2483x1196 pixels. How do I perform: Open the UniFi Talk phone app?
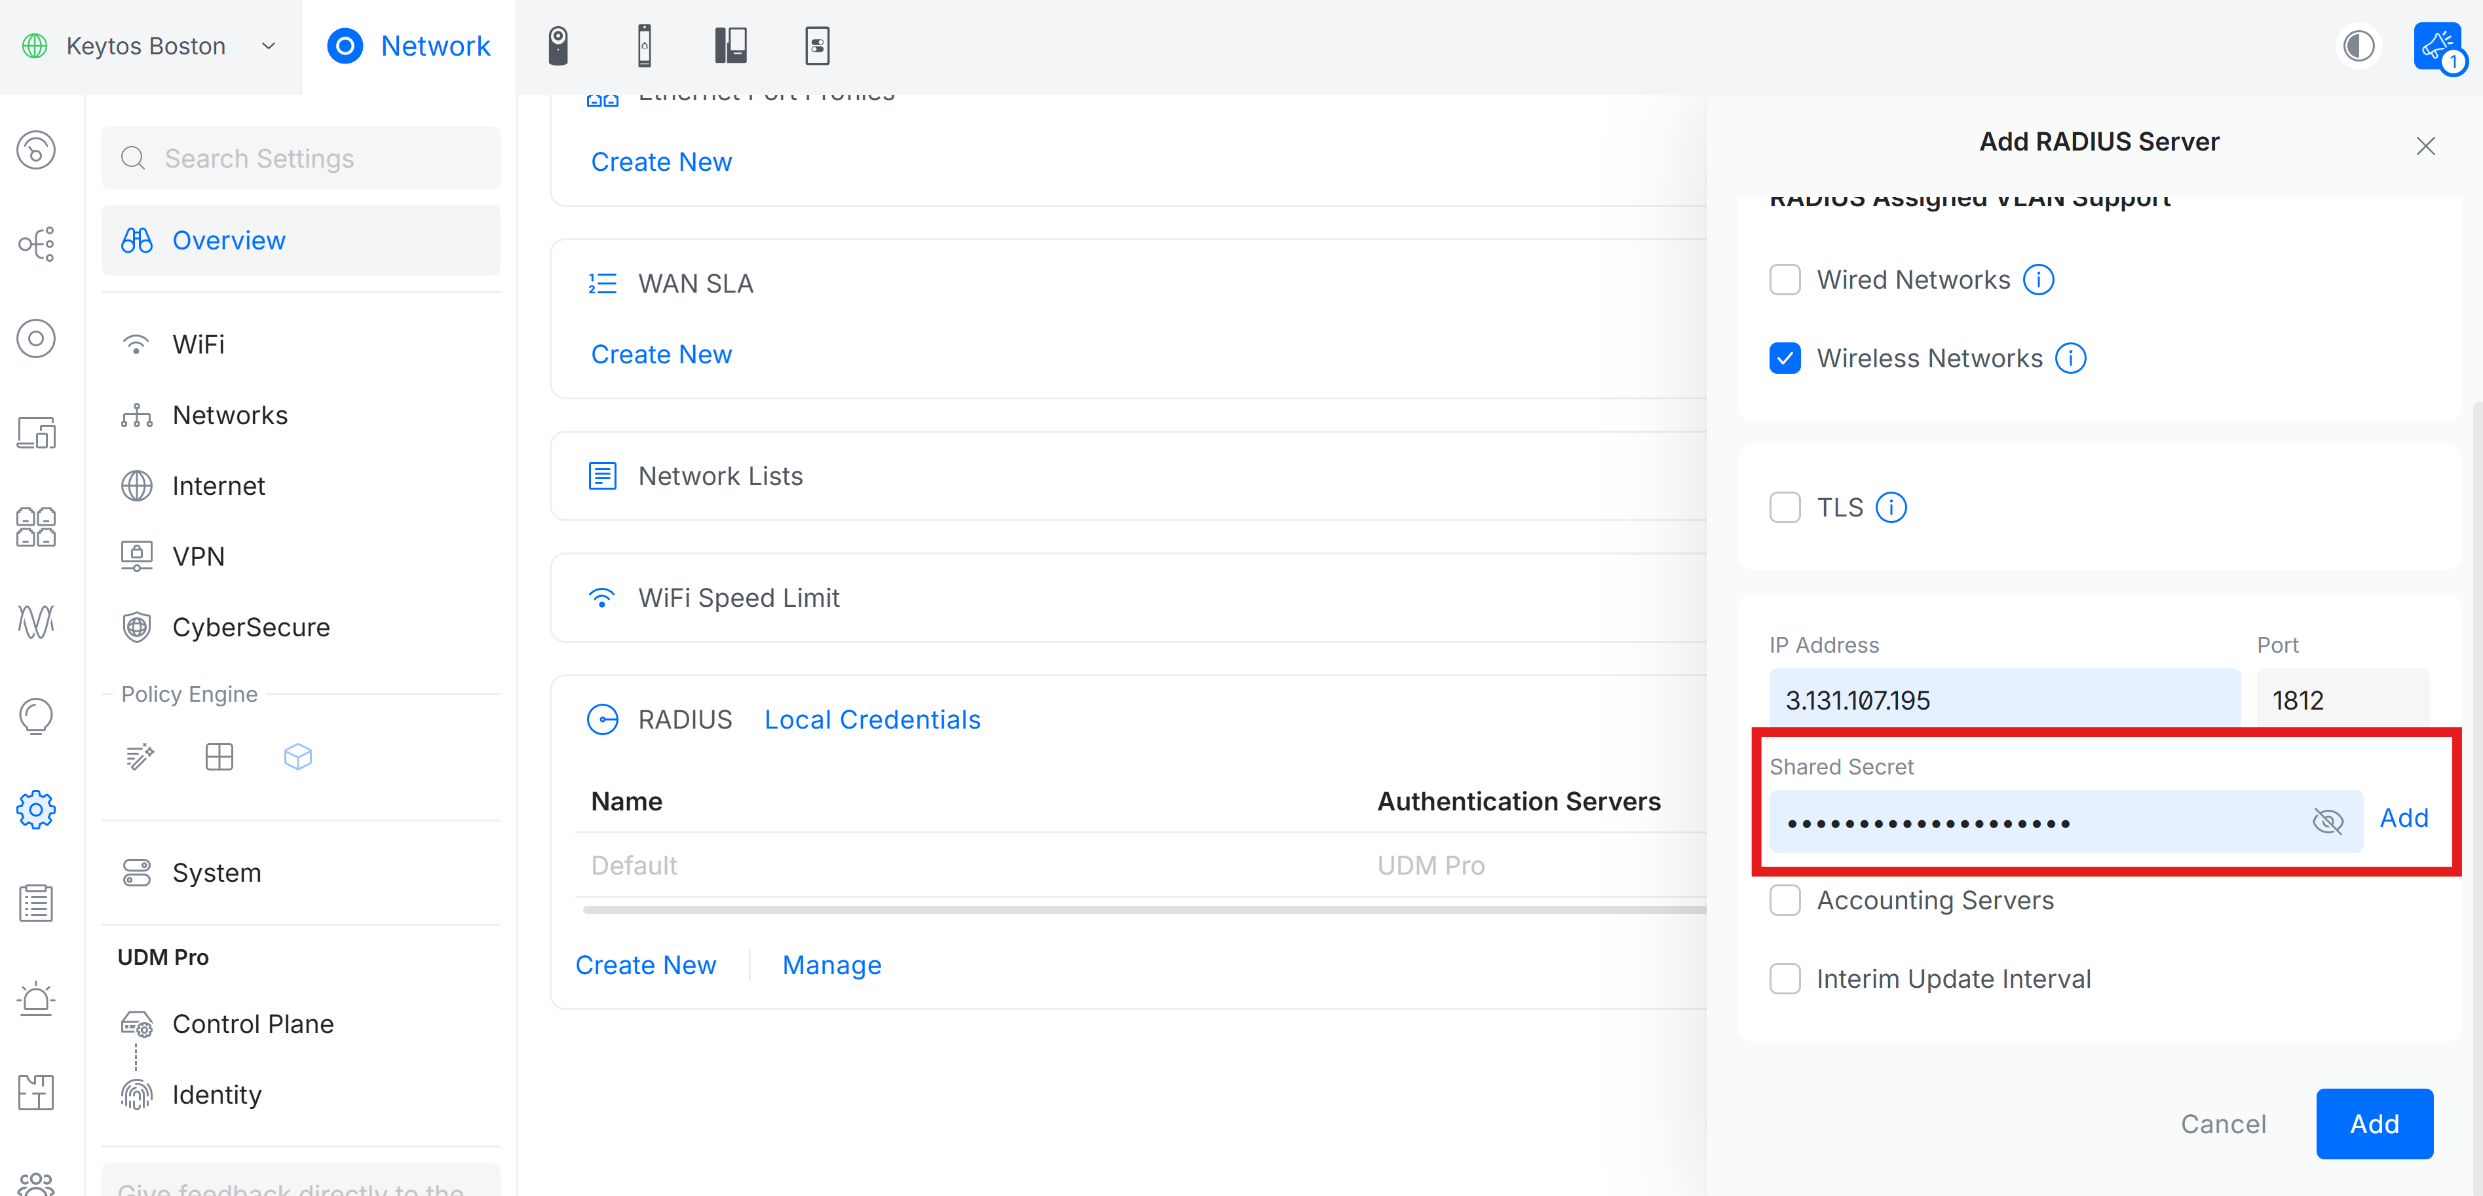point(732,45)
